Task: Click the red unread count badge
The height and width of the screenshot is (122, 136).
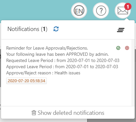Action: 128,7
